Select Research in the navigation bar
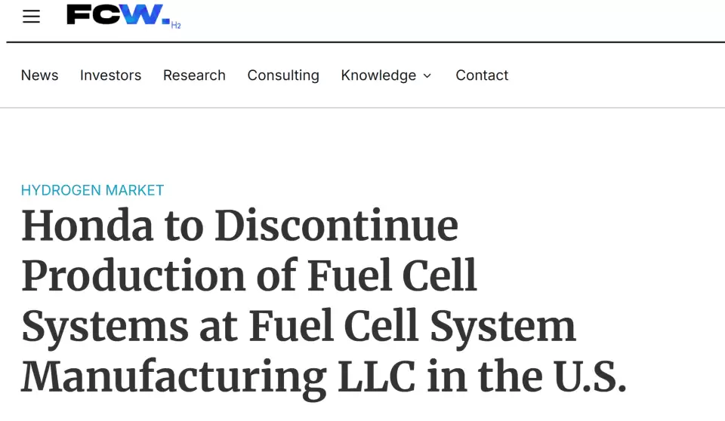 [194, 75]
